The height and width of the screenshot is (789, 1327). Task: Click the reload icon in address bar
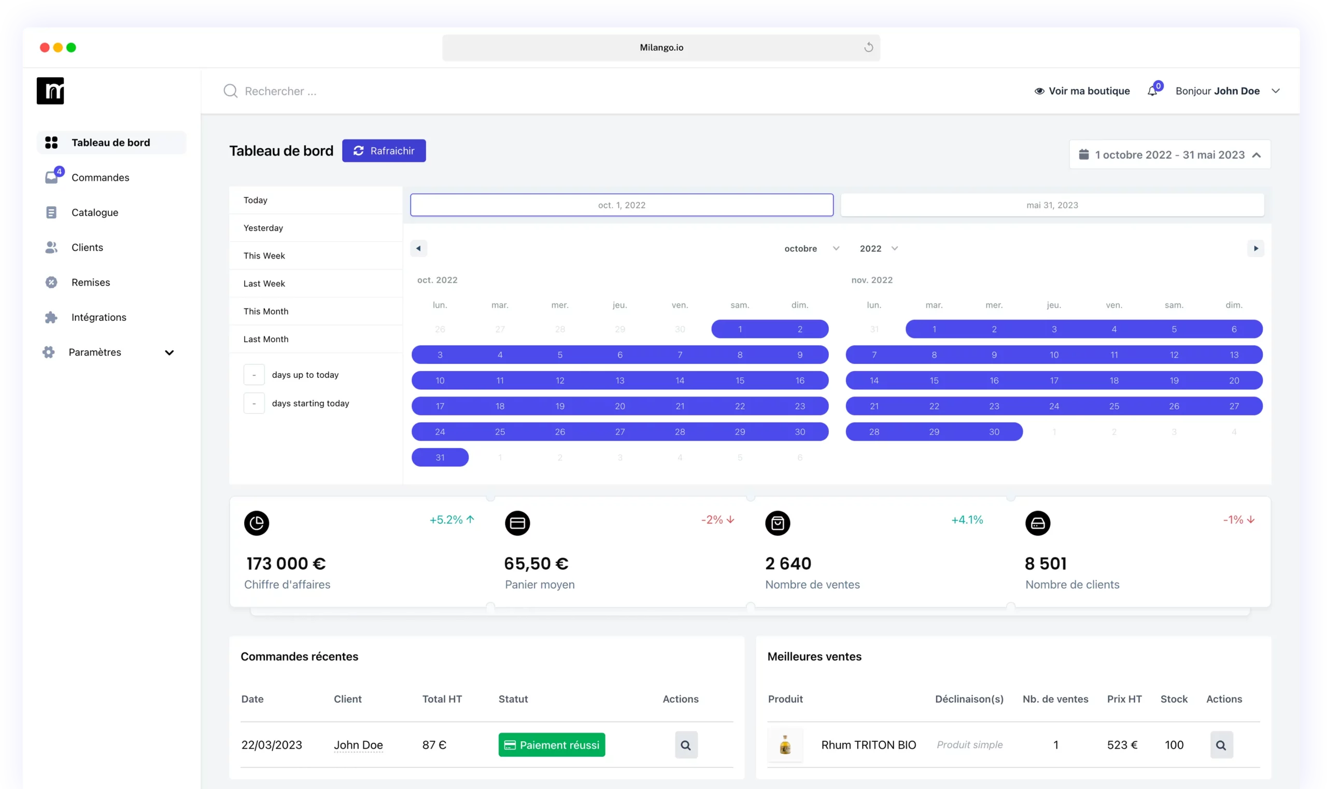point(868,47)
